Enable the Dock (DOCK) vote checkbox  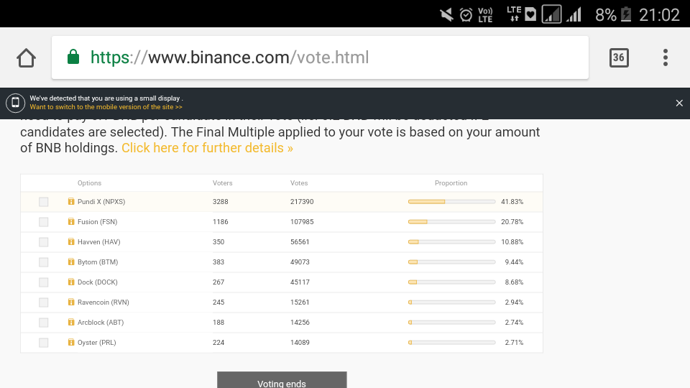tap(44, 282)
